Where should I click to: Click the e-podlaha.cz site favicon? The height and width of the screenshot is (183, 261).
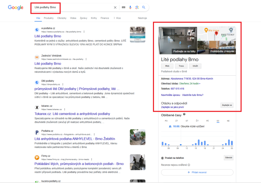pyautogui.click(x=37, y=30)
